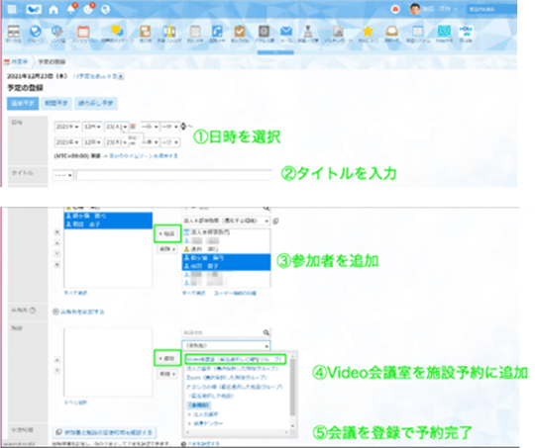
Task: Open the start month 12月 dropdown
Action: pos(92,127)
